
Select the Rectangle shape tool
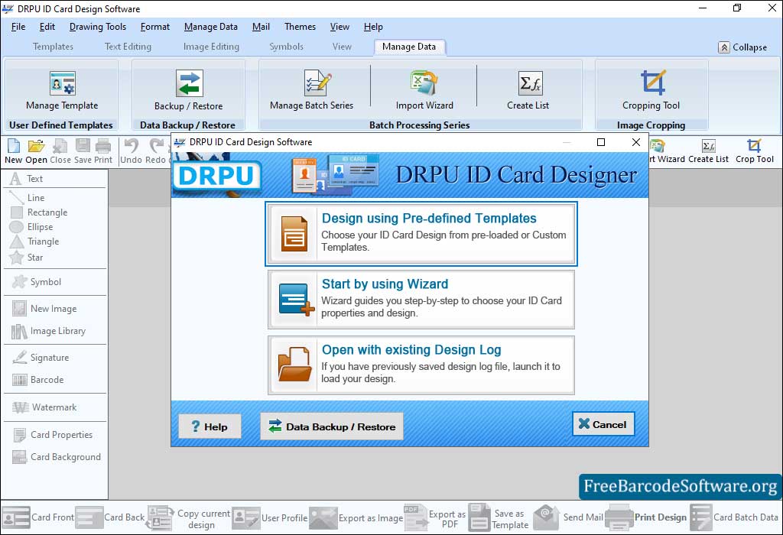point(39,212)
